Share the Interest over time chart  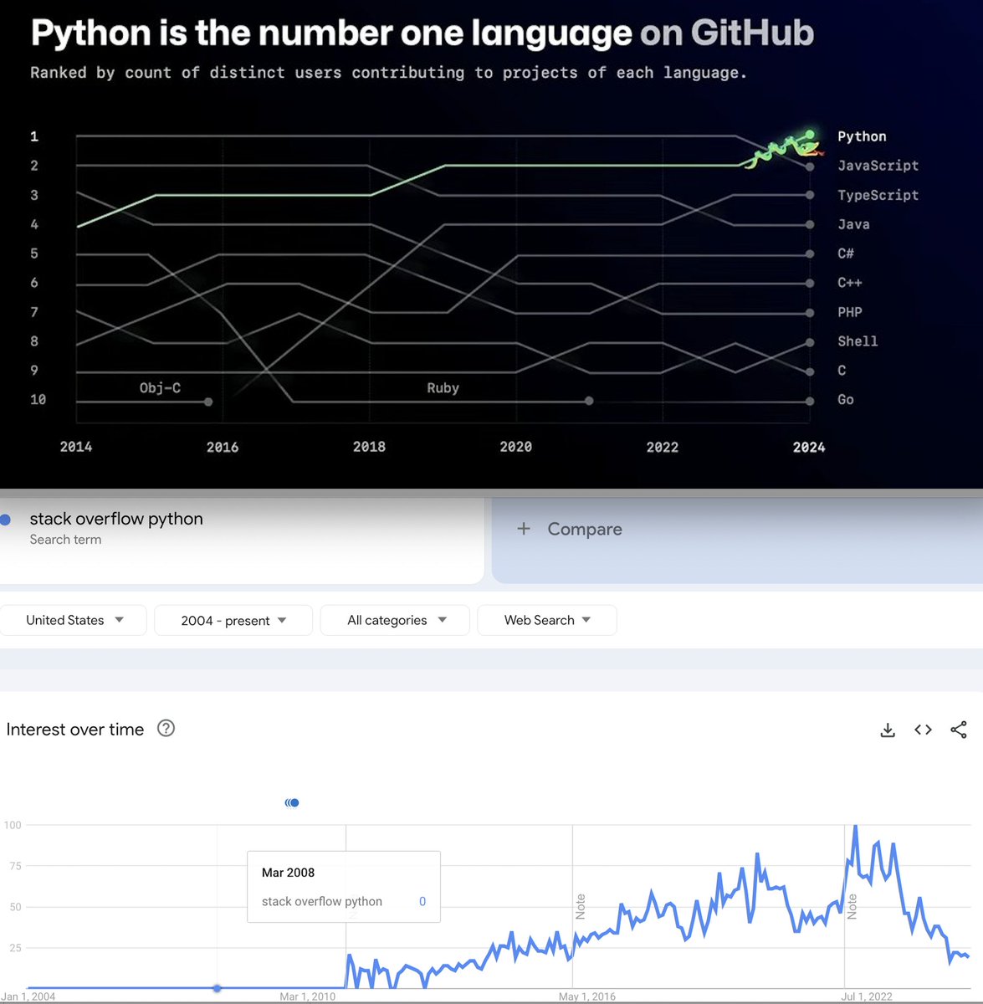tap(959, 730)
